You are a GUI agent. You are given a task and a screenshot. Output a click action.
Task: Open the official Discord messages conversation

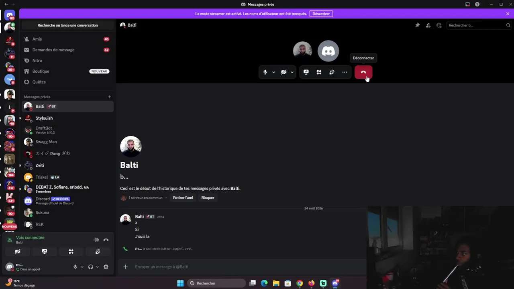click(67, 201)
